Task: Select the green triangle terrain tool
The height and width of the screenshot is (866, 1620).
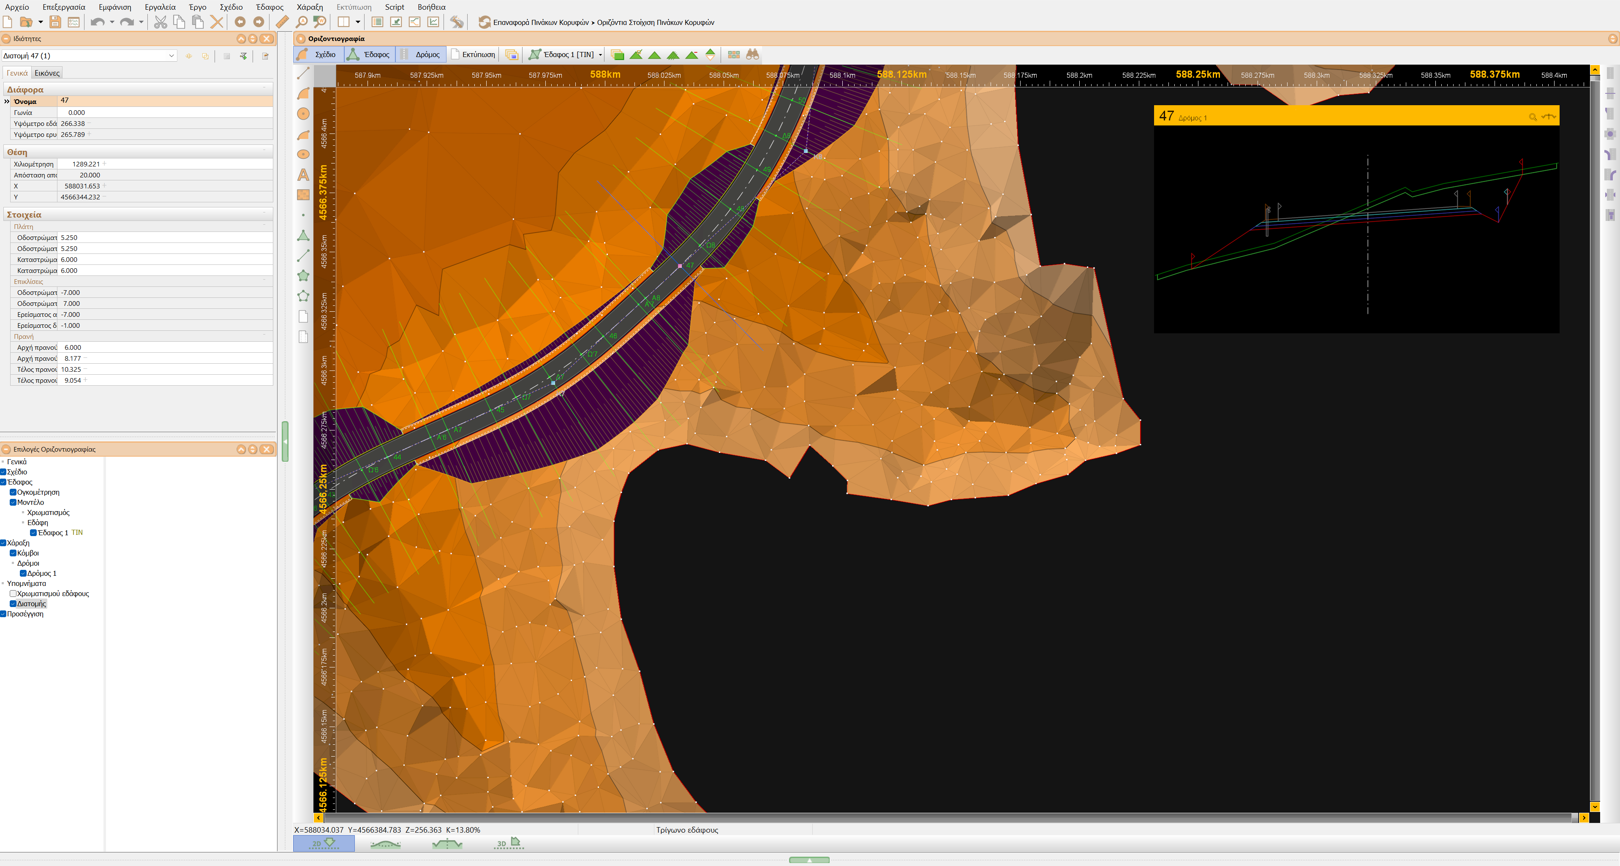Action: [x=303, y=236]
